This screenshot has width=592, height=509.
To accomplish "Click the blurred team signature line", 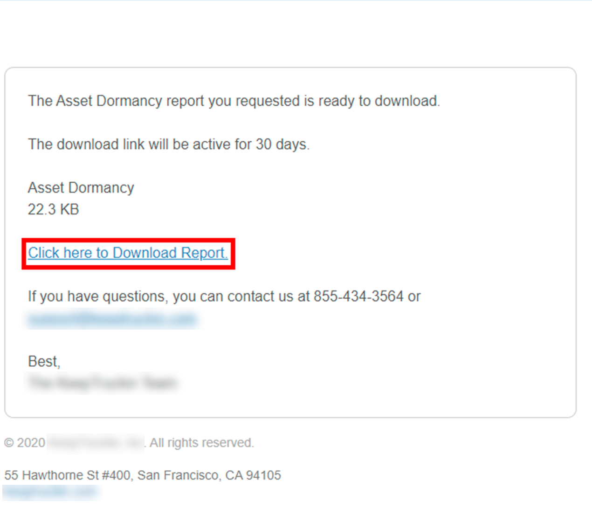I will [103, 383].
